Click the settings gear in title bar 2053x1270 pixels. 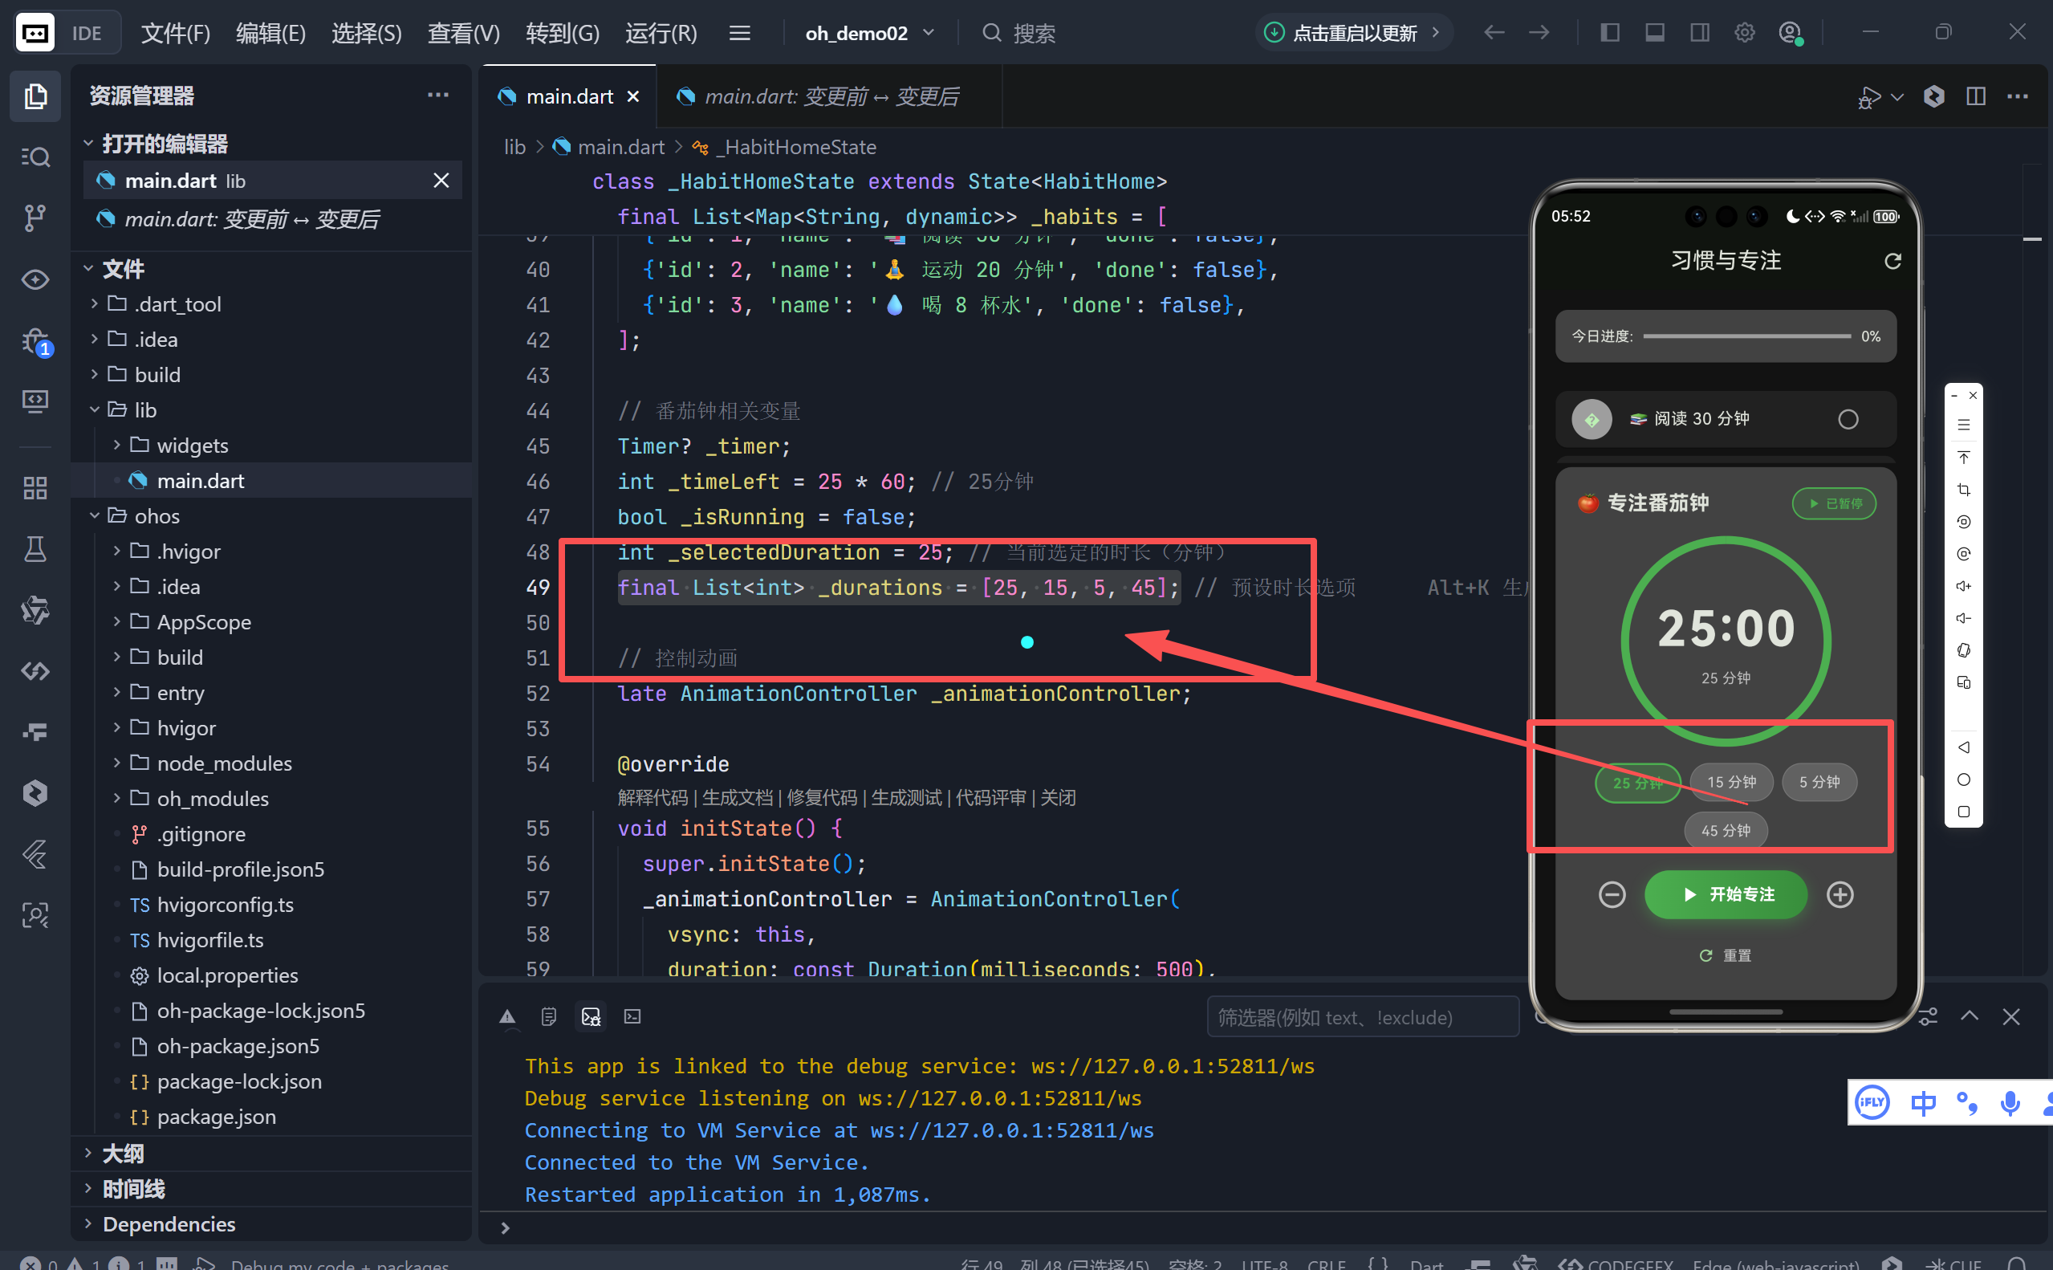click(1744, 33)
